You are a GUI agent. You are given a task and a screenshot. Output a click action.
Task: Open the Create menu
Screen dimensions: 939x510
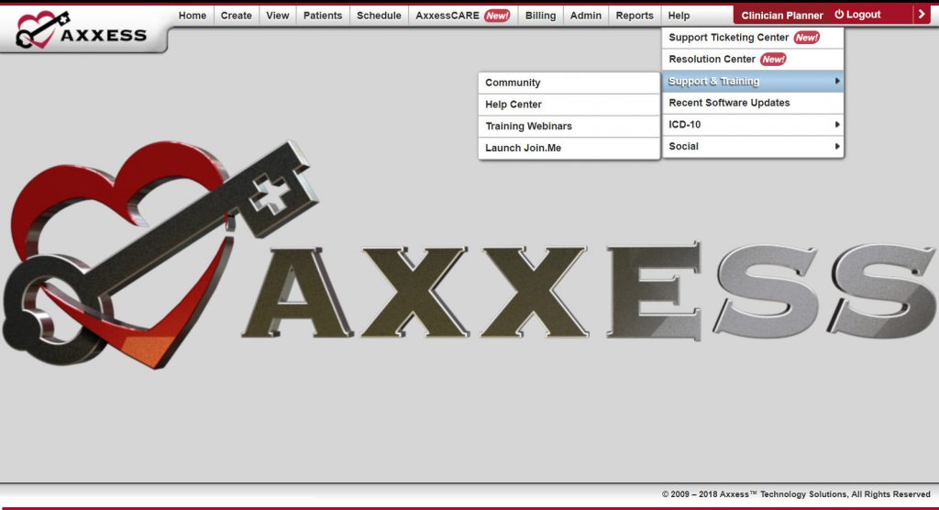(236, 16)
